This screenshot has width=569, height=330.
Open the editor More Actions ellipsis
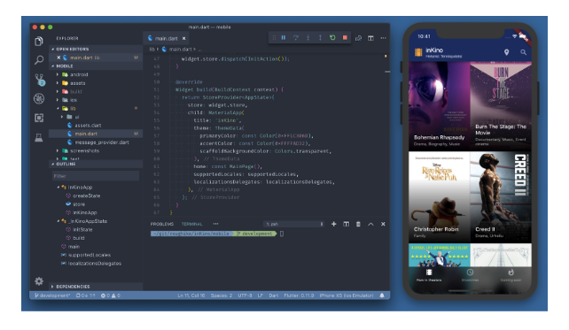click(383, 38)
